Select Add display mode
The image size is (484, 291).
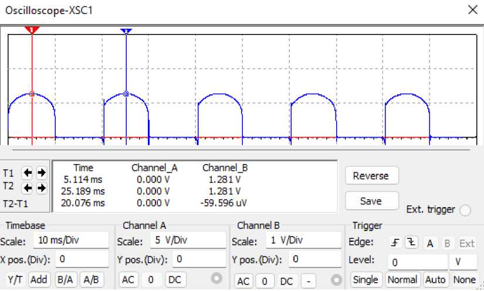pos(39,279)
